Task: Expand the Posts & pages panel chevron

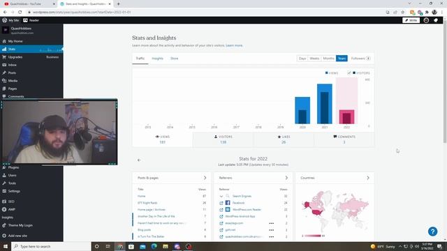Action: coord(205,178)
